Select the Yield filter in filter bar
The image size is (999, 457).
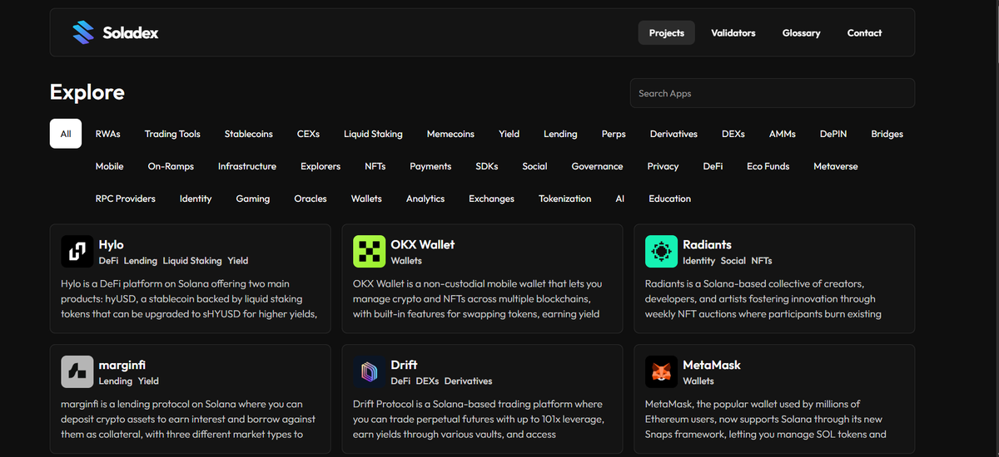tap(509, 134)
